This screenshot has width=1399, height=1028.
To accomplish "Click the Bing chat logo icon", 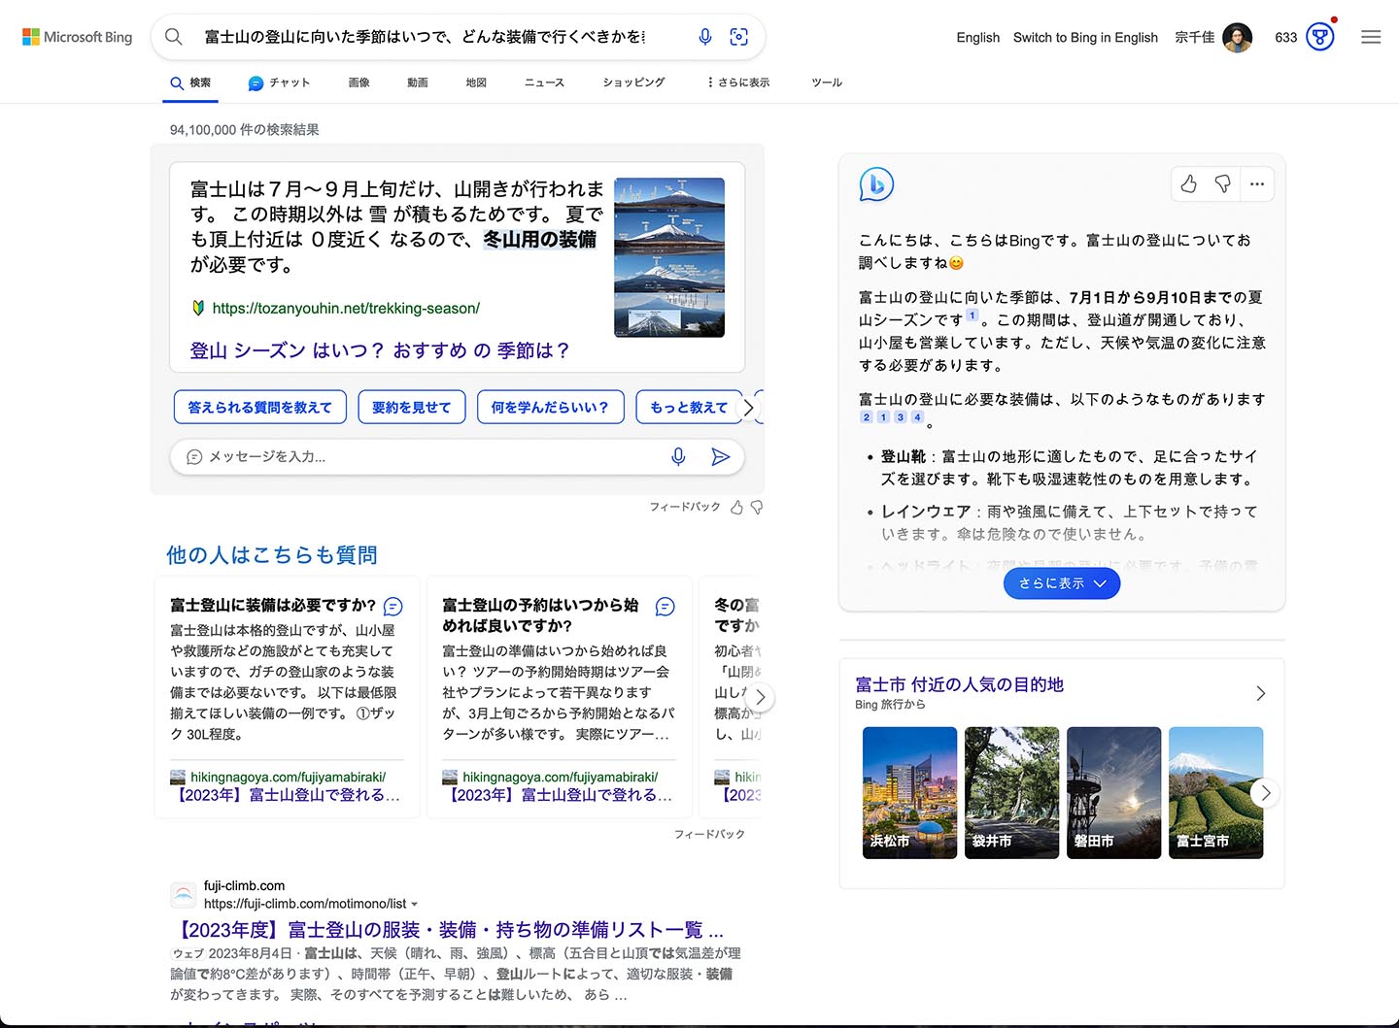I will click(x=876, y=184).
